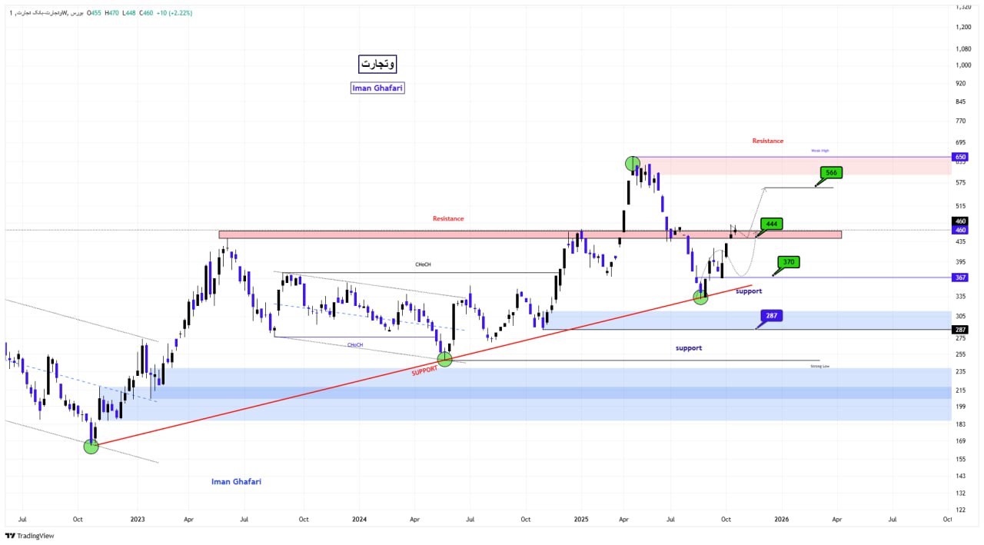Select the Weak High label near the 650 line

point(819,151)
